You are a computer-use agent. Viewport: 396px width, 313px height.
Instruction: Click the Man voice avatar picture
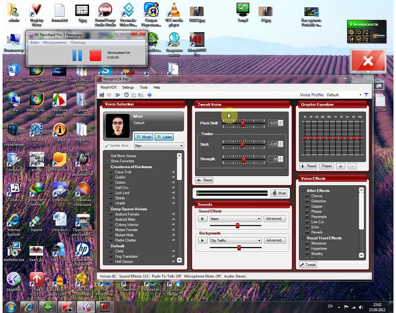click(x=118, y=126)
